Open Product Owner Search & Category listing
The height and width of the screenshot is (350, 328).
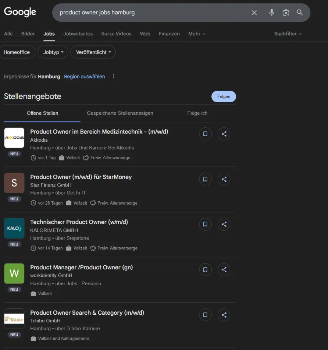pos(87,313)
